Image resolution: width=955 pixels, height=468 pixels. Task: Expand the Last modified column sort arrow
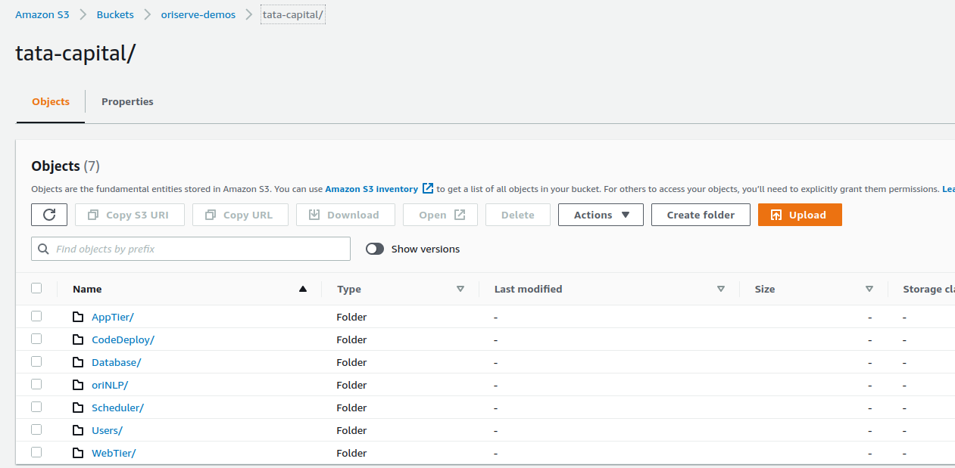[721, 289]
